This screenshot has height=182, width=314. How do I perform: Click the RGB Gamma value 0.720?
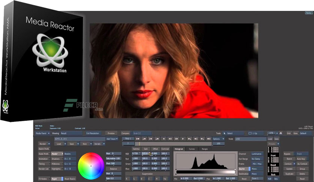(x=136, y=154)
